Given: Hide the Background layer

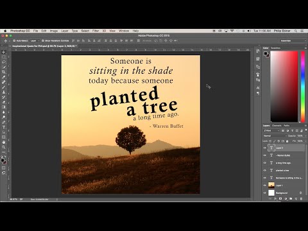Looking at the screenshot, I should (265, 193).
